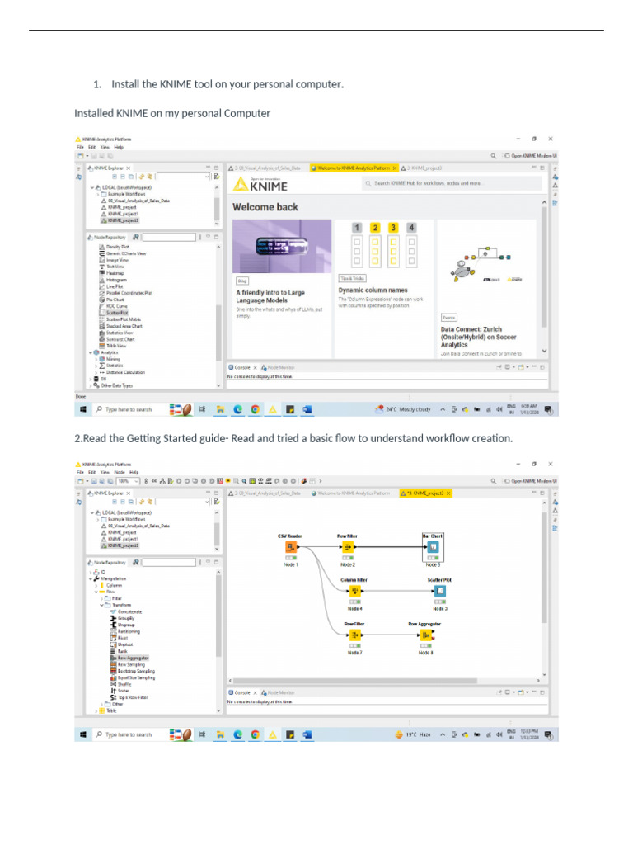Click the Shuffle node icon in repository
Screen dimensions: 633x845
(x=113, y=684)
